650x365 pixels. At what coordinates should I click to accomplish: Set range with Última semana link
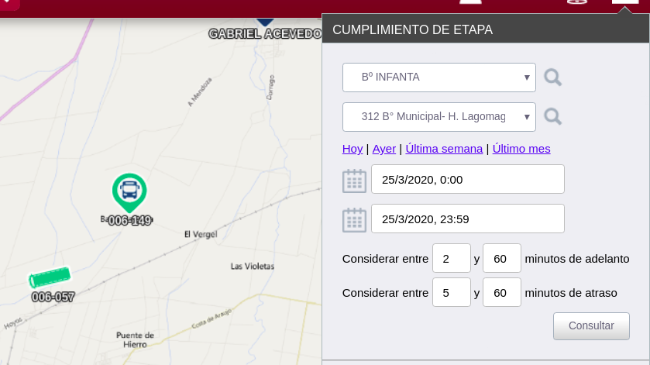444,149
